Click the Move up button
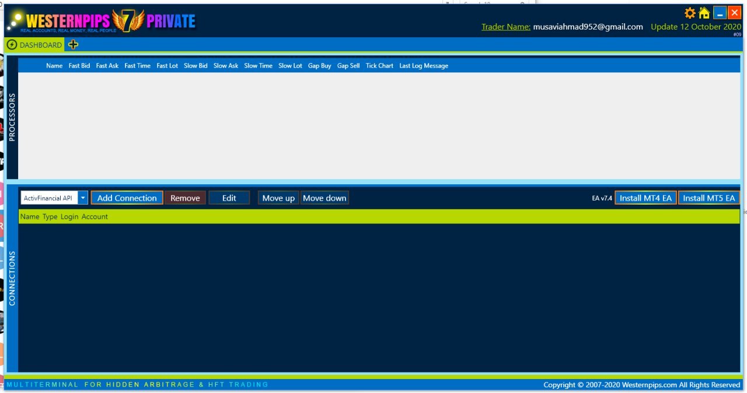Screen dimensions: 747x393 (278, 198)
